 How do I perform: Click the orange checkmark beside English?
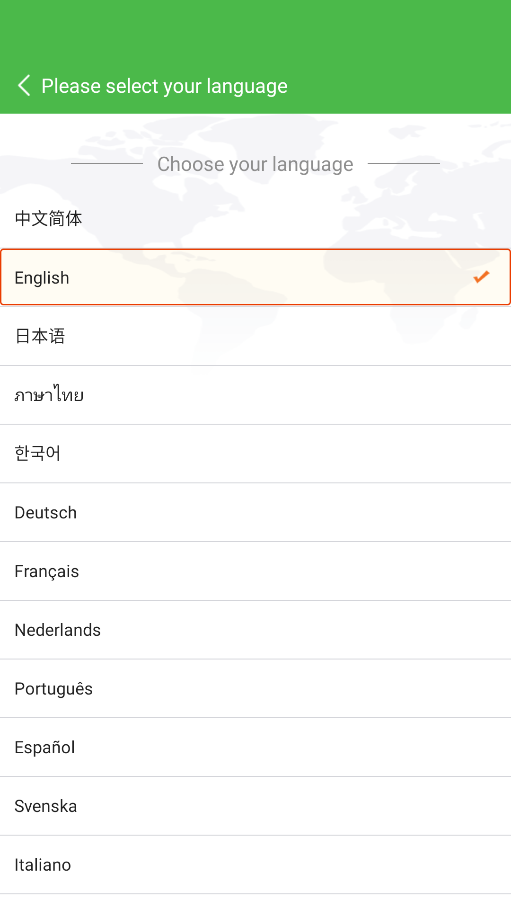tap(481, 277)
